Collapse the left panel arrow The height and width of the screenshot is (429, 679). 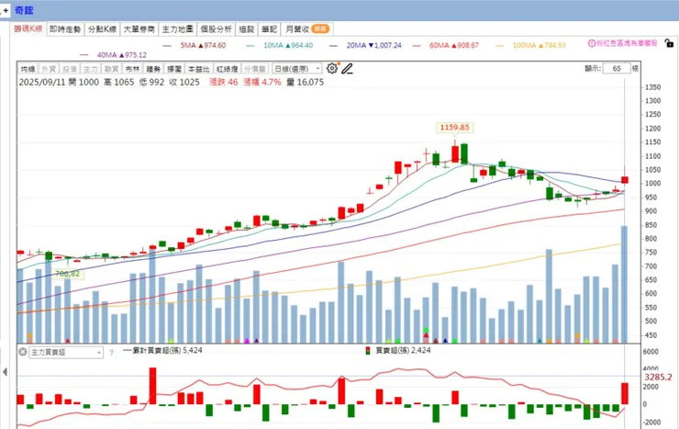click(5, 372)
